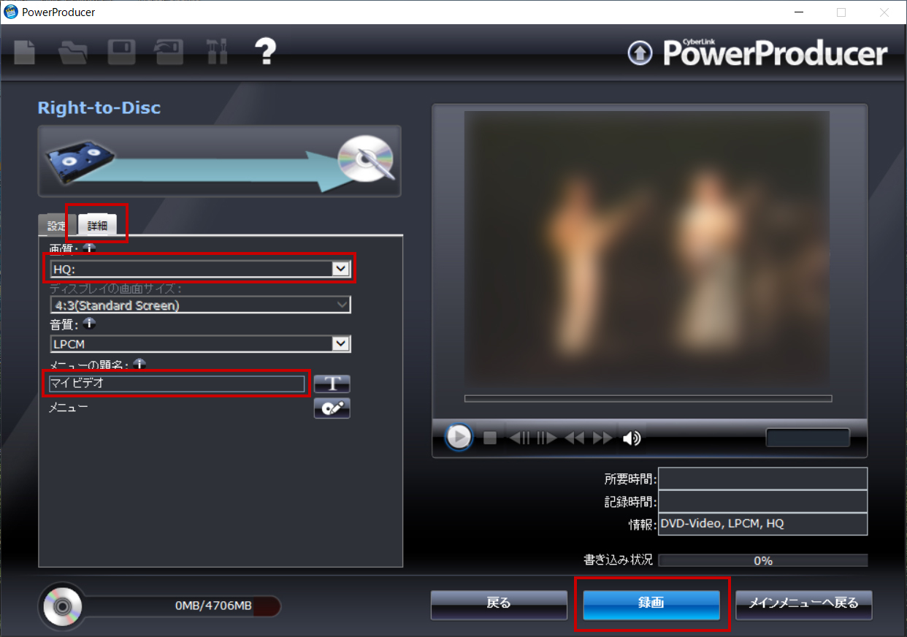Open help with the question mark icon
Image resolution: width=907 pixels, height=637 pixels.
(265, 51)
